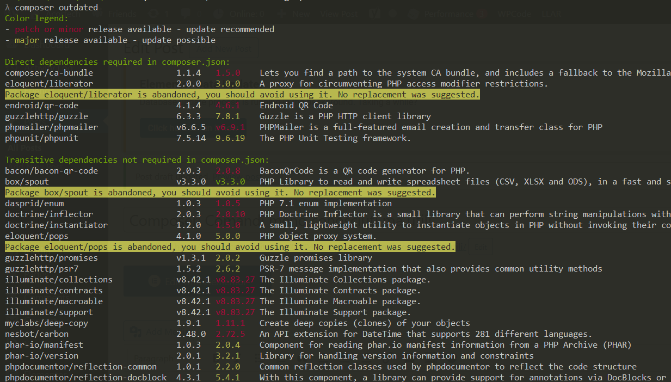
Task: Select the box/spout package name
Action: pyautogui.click(x=27, y=182)
